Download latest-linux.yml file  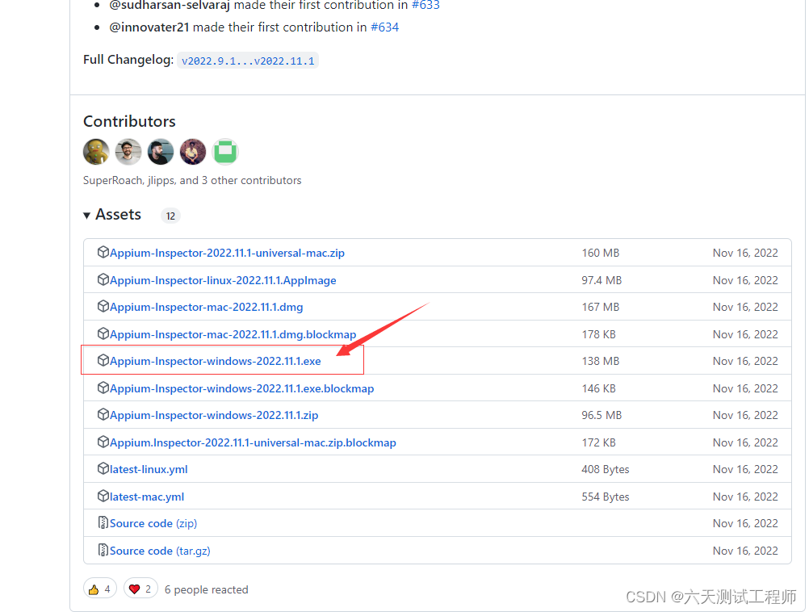tap(149, 470)
